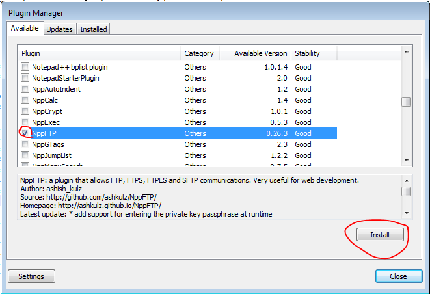
Task: Click the plugin list scrollbar thumb
Action: [407, 101]
